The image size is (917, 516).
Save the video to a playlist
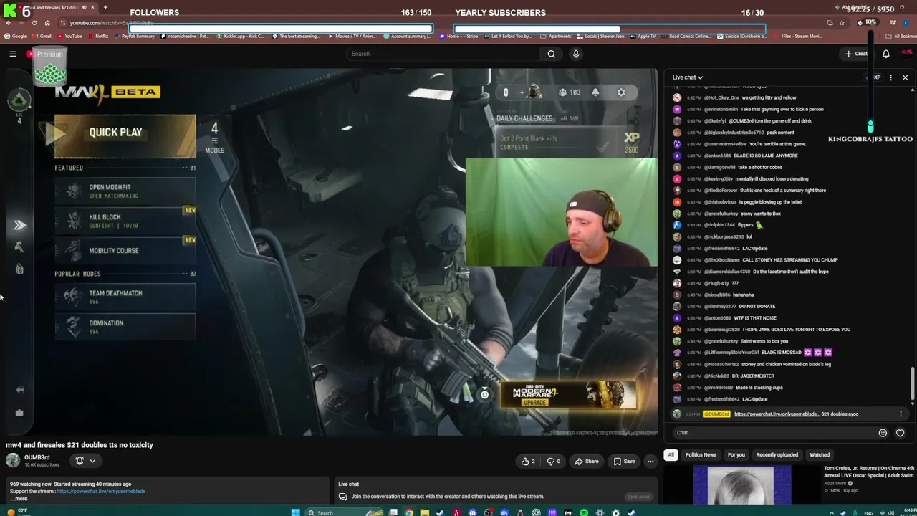[624, 462]
